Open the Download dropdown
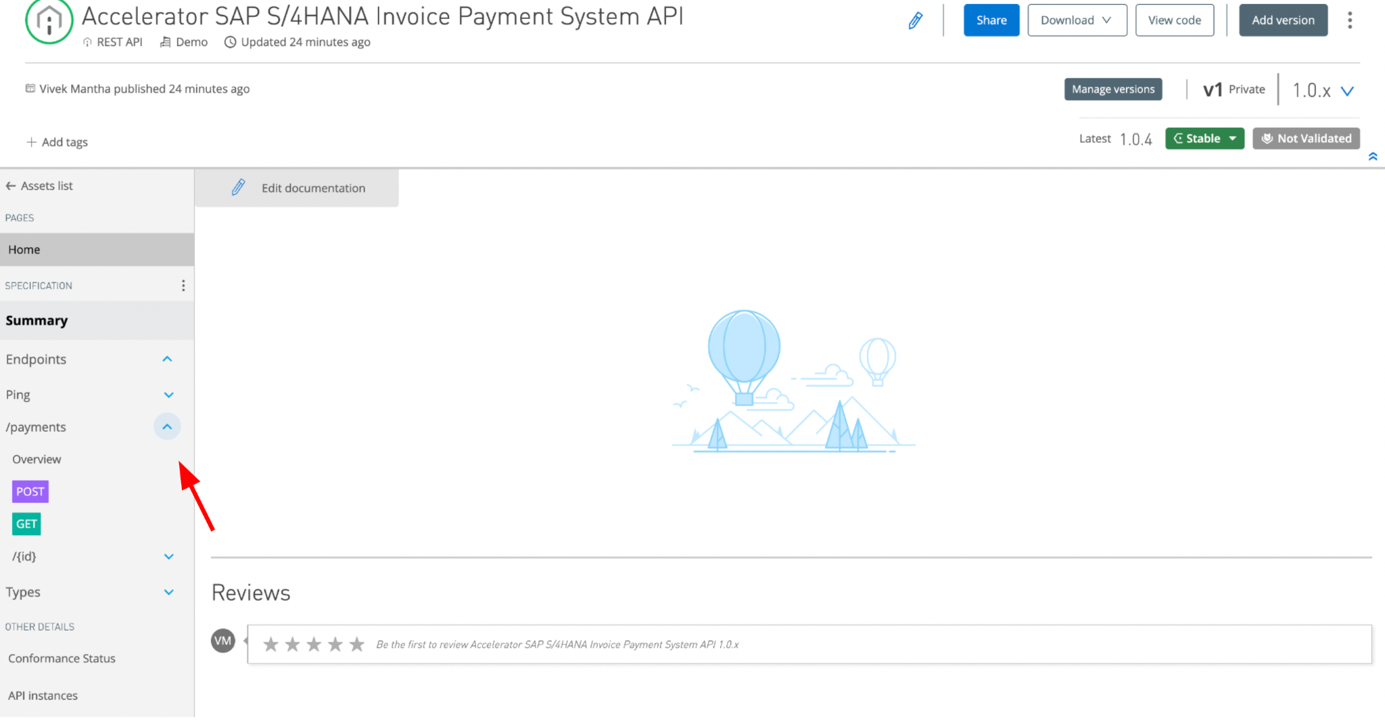 (x=1076, y=20)
